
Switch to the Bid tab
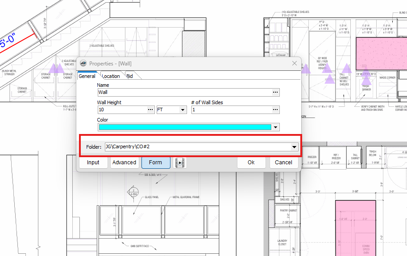(130, 76)
